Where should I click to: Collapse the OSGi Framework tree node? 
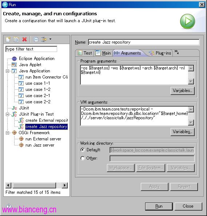tap(7, 133)
